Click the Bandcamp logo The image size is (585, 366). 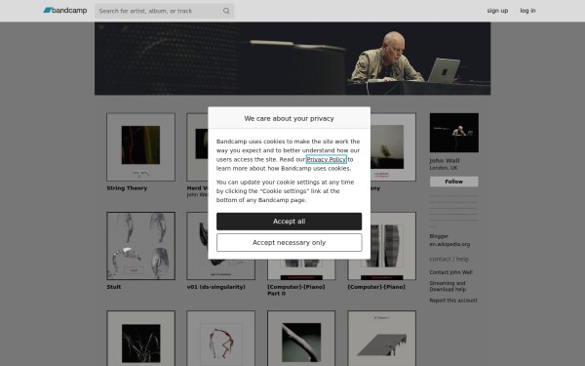[x=65, y=11]
